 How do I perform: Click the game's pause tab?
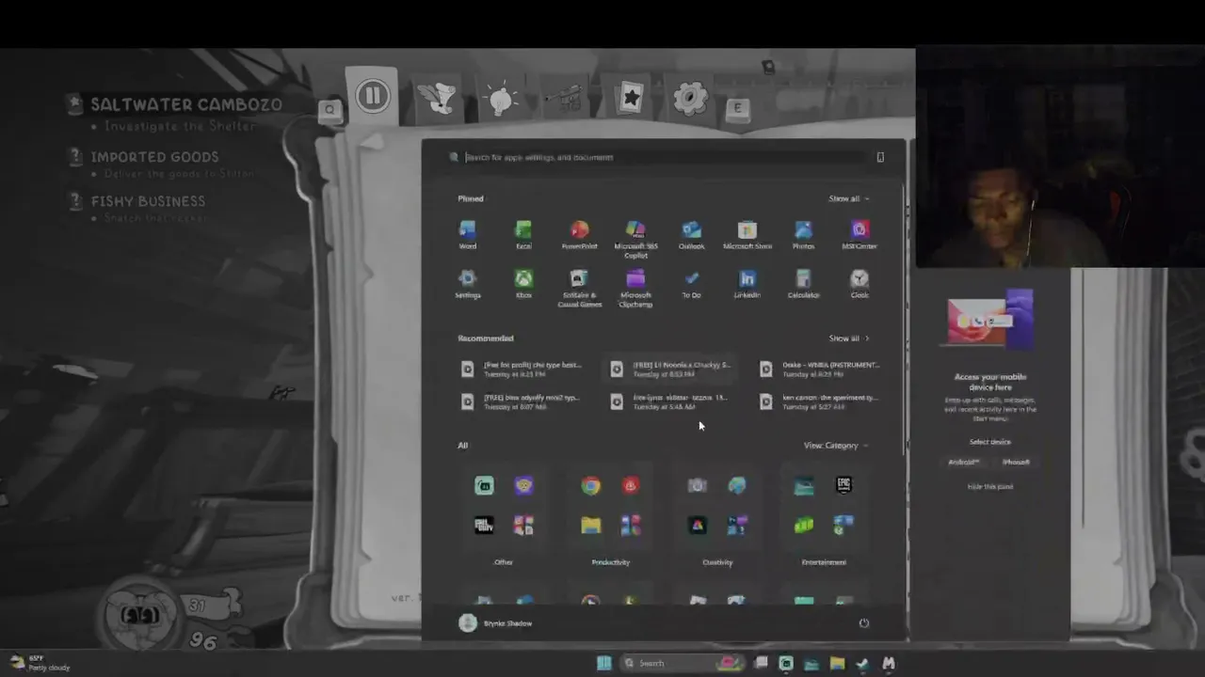(373, 95)
